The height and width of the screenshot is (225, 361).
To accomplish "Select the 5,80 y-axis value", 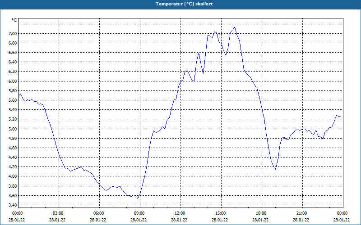I will [x=13, y=91].
